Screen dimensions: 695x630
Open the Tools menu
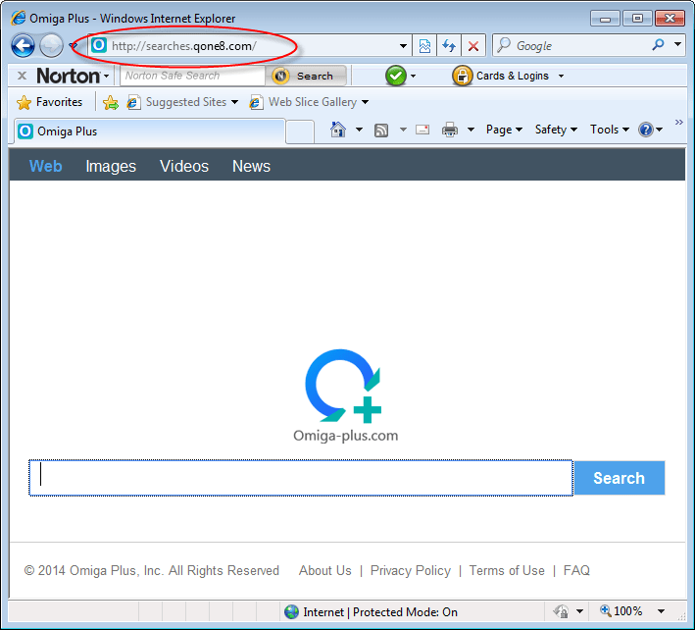[610, 130]
